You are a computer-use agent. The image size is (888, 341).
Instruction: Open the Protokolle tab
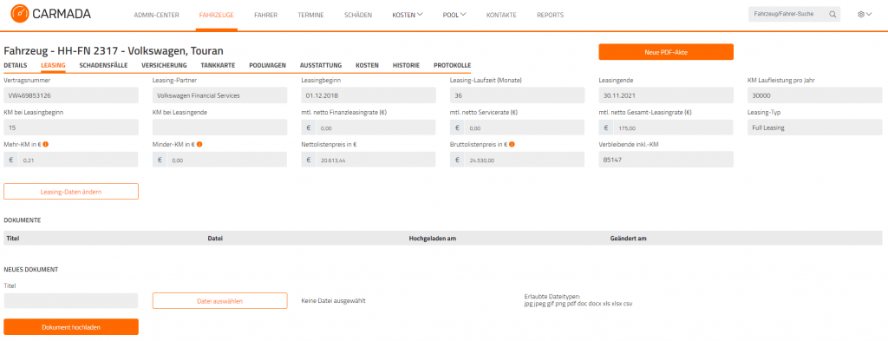[453, 65]
